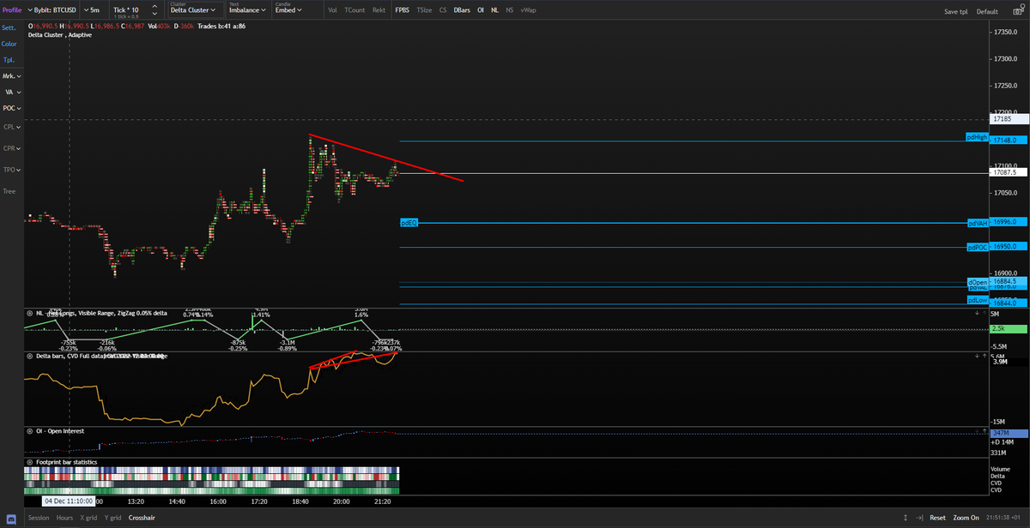Click the Footprint bar statistics circle icon

29,462
